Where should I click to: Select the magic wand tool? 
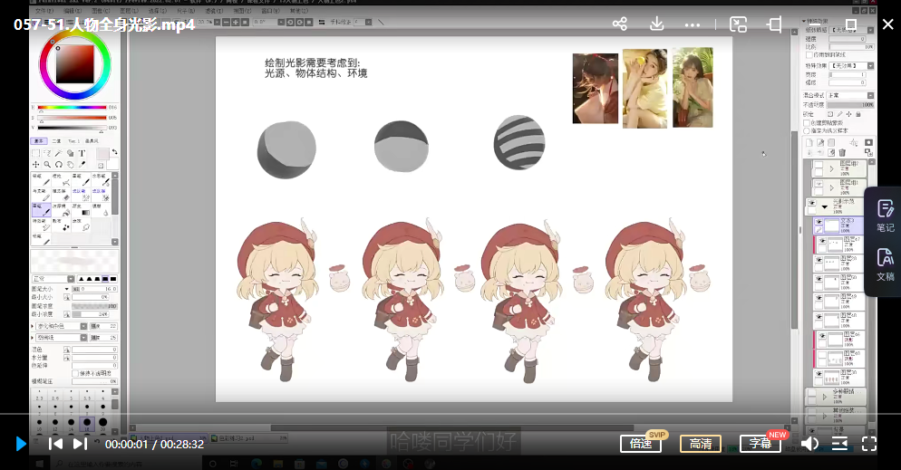59,153
